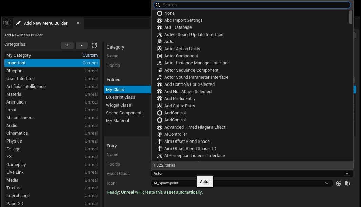Open the Asset Class Actor dropdown
361x207 pixels.
click(252, 174)
